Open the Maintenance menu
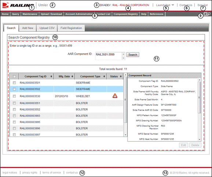 [x=30, y=14]
